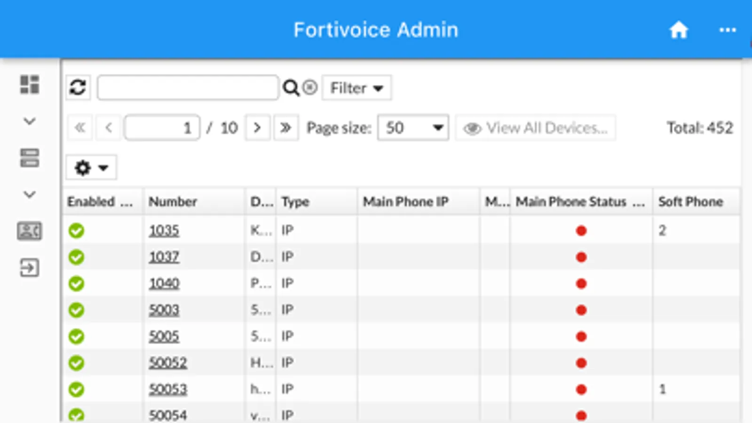
Task: Toggle enabled checkmark for extension 50052
Action: 76,363
